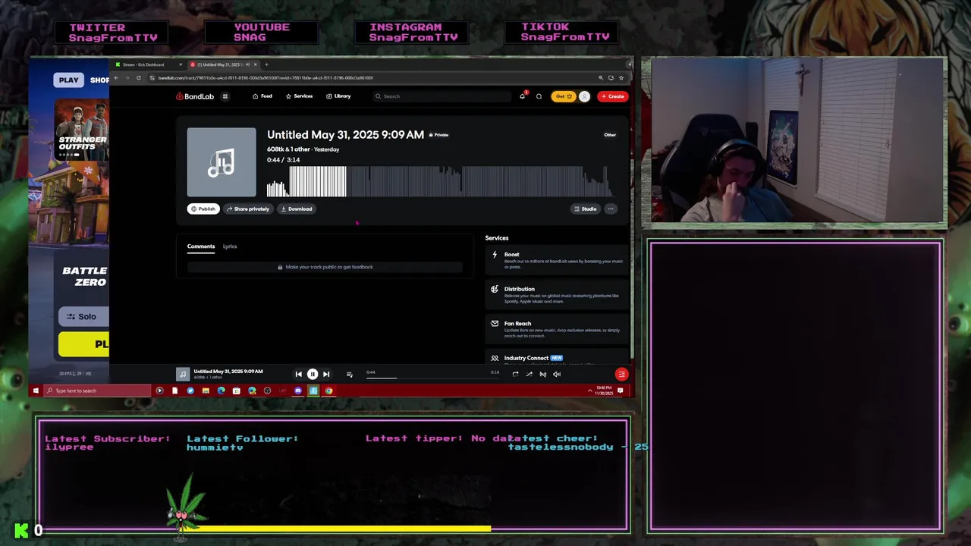The image size is (971, 546).
Task: Toggle shuffle in the player bar
Action: point(529,374)
